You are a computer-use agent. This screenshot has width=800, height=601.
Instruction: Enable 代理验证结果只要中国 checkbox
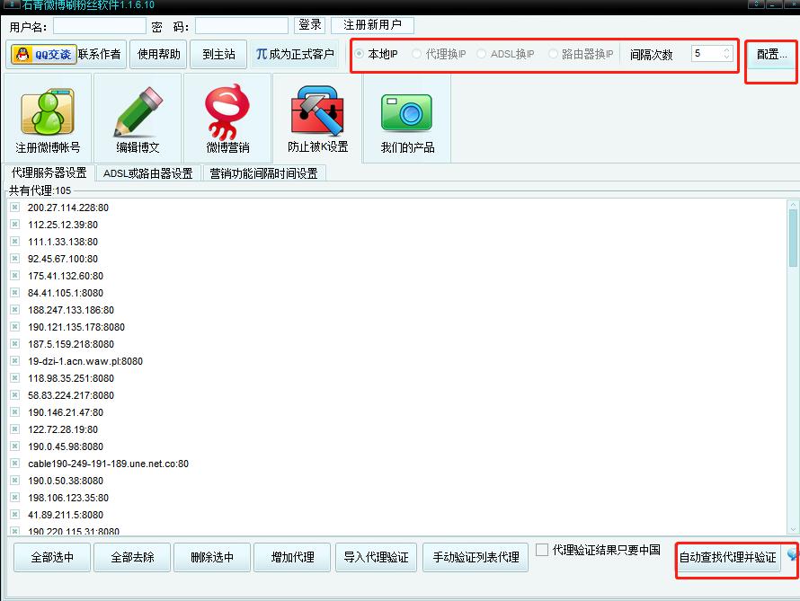(542, 550)
